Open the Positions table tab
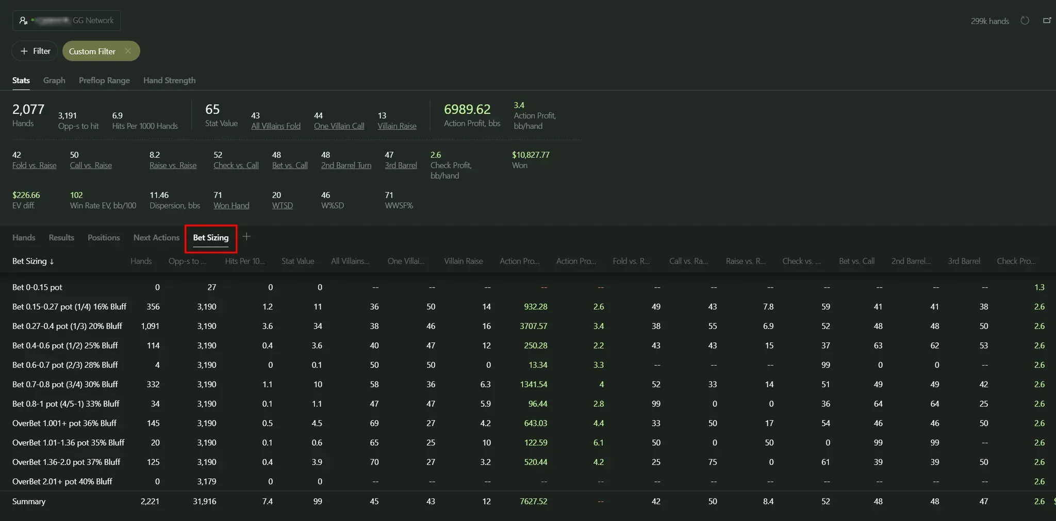The width and height of the screenshot is (1056, 521). pos(104,237)
